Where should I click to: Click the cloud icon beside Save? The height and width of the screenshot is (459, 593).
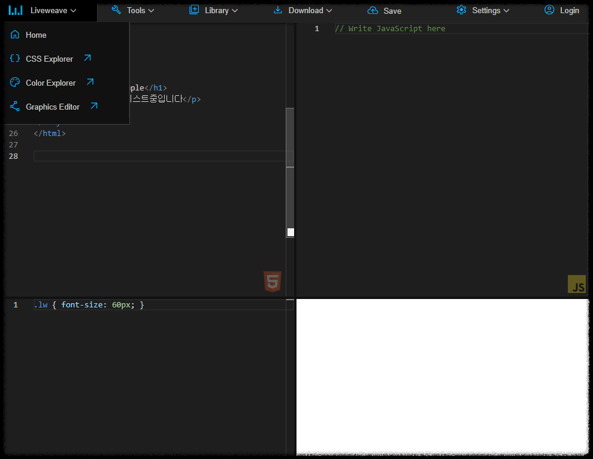click(373, 10)
